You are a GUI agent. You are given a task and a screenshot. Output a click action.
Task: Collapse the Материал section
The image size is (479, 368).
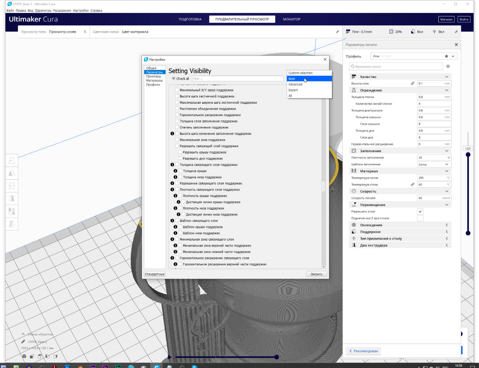tap(400, 171)
